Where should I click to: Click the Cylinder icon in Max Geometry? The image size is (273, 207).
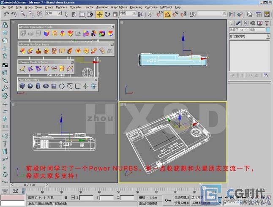pos(38,86)
